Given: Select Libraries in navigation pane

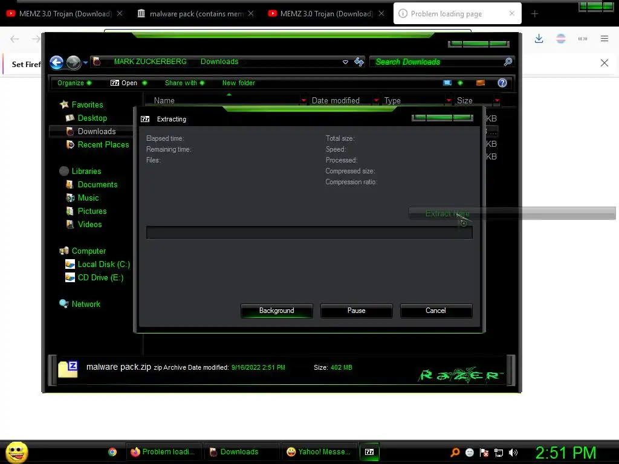Looking at the screenshot, I should pyautogui.click(x=80, y=171).
